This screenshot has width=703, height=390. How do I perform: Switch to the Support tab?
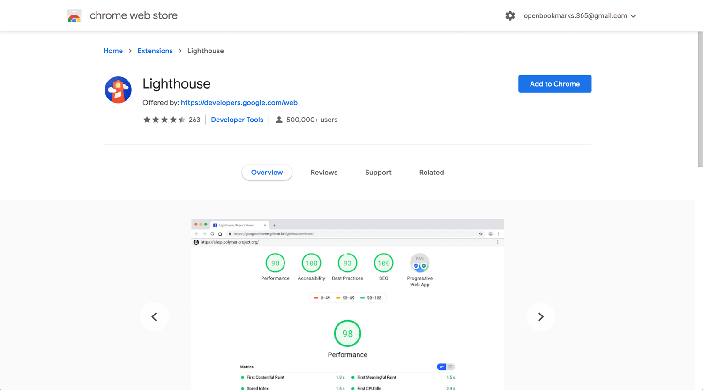click(378, 172)
